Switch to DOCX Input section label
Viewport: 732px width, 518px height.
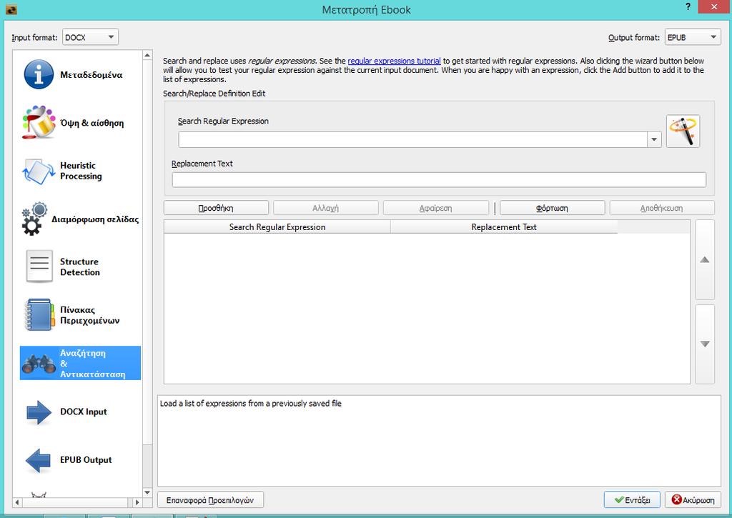[84, 412]
